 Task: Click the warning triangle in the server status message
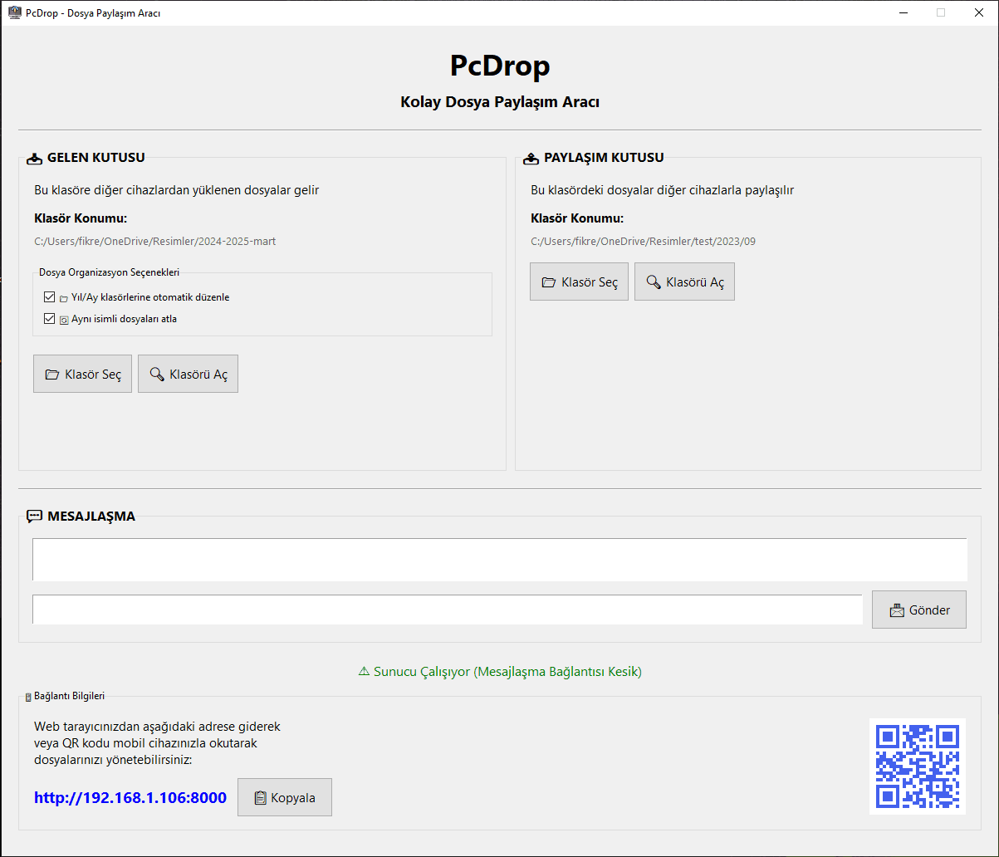pos(362,672)
